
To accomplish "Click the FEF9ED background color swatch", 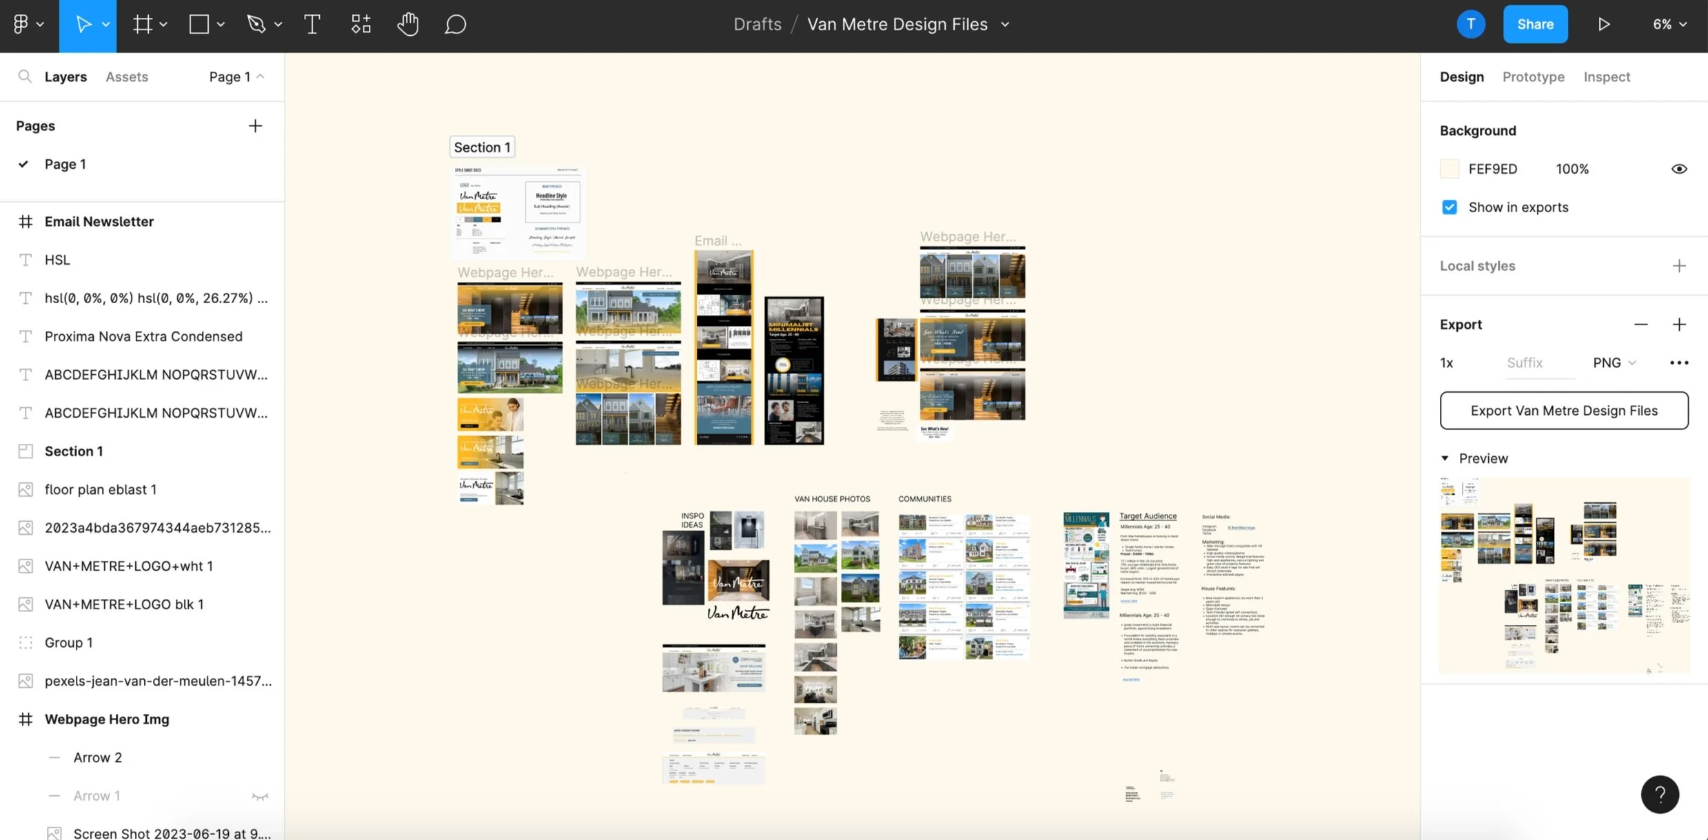I will point(1450,169).
